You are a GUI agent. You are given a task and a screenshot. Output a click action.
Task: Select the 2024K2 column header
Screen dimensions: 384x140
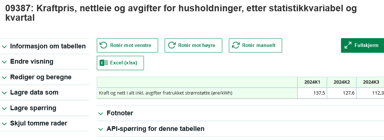(x=341, y=82)
